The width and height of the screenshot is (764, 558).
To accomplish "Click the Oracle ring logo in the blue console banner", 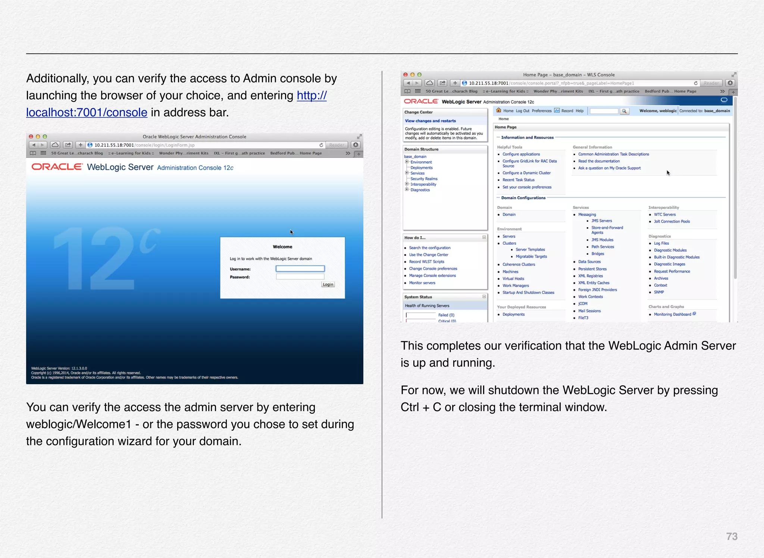I will [x=724, y=100].
